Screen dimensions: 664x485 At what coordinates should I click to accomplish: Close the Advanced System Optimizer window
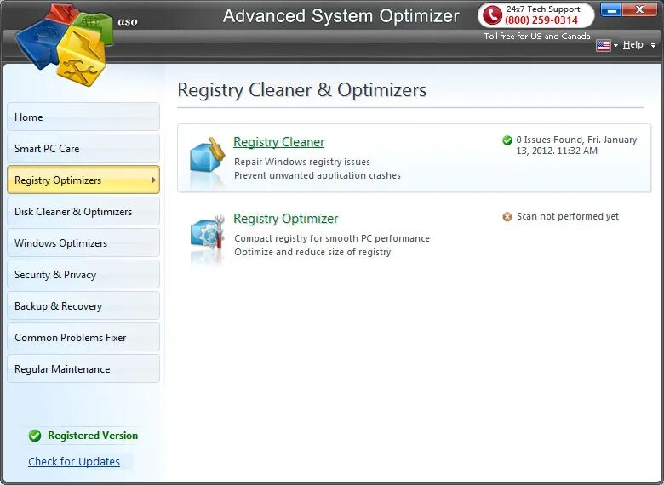point(639,9)
